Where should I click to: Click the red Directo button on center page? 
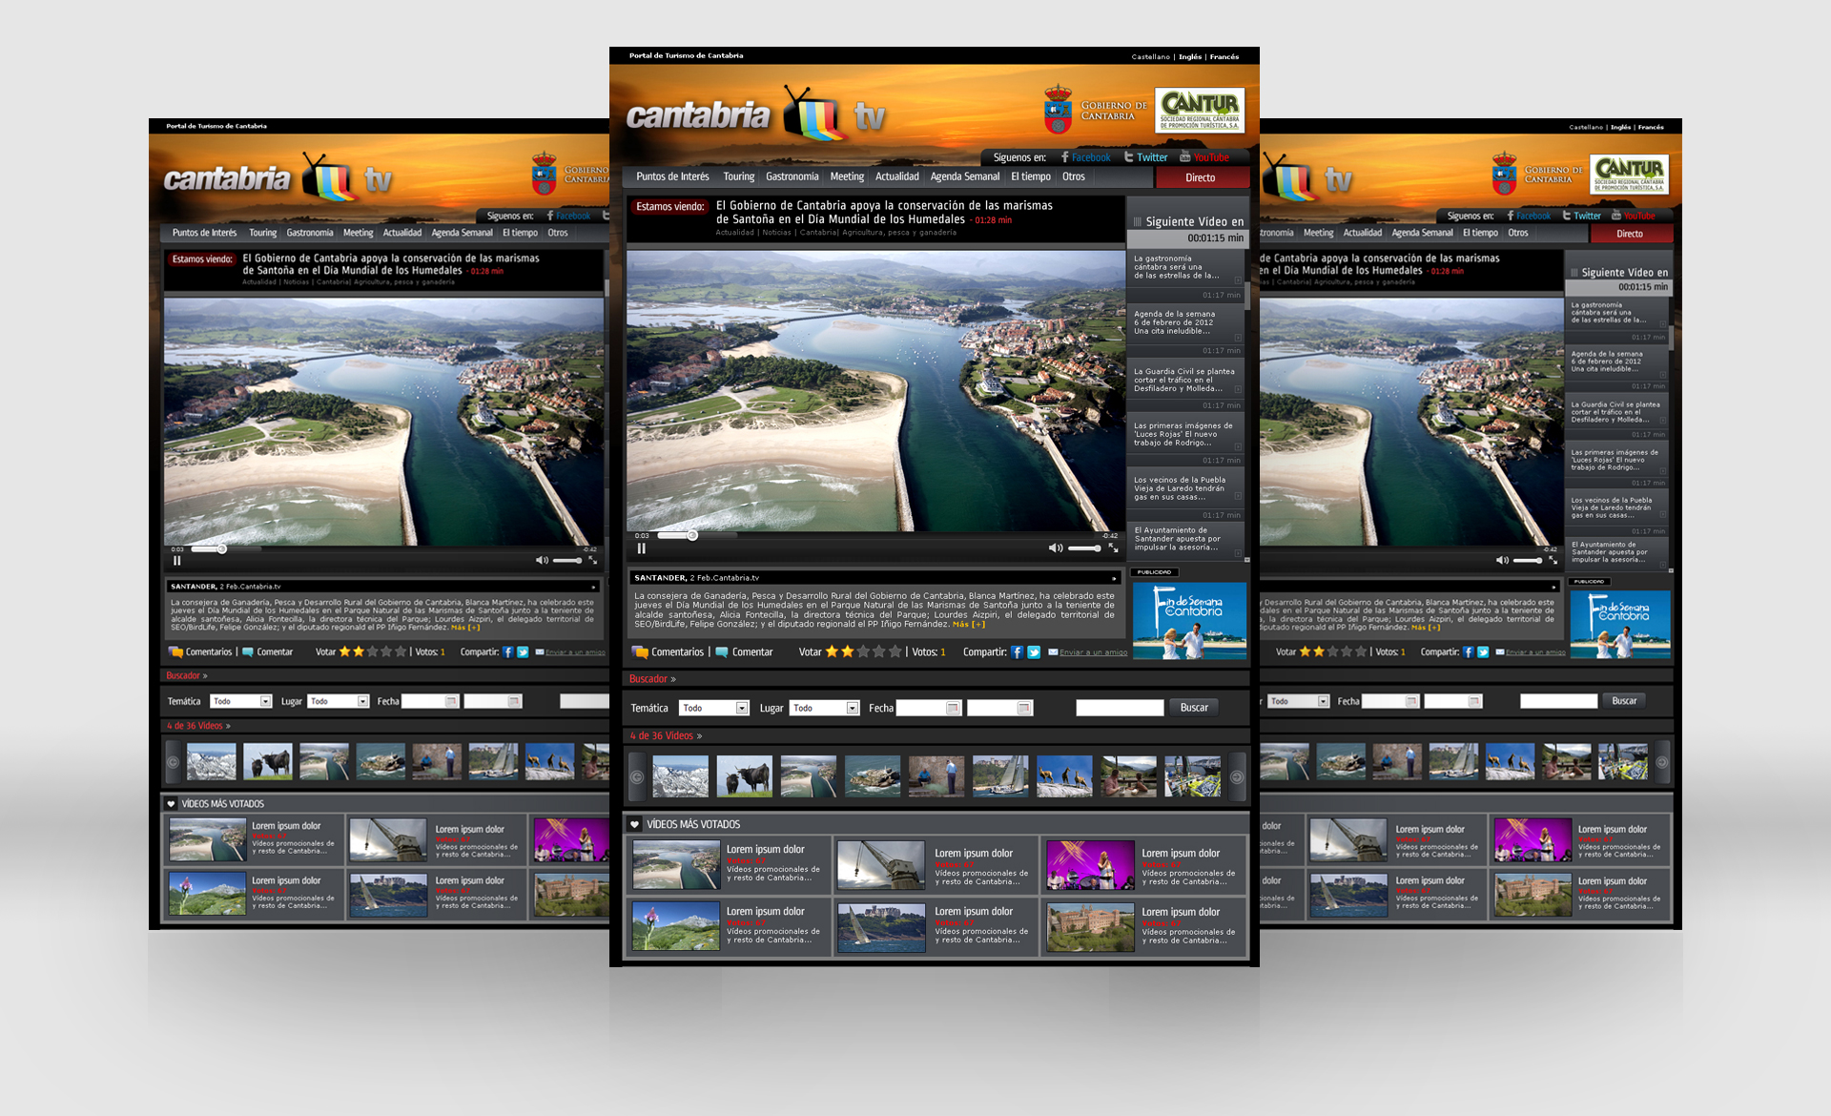coord(1202,177)
